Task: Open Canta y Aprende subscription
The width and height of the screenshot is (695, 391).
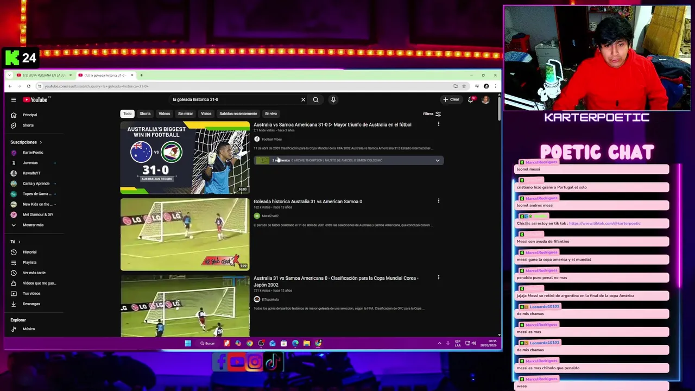Action: click(x=36, y=184)
